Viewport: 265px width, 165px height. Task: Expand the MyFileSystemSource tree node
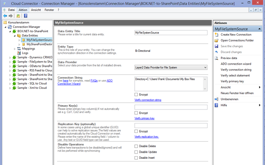coord(19,40)
